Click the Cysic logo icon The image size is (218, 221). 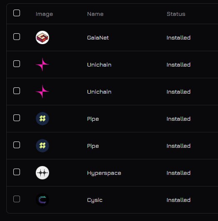(x=42, y=200)
